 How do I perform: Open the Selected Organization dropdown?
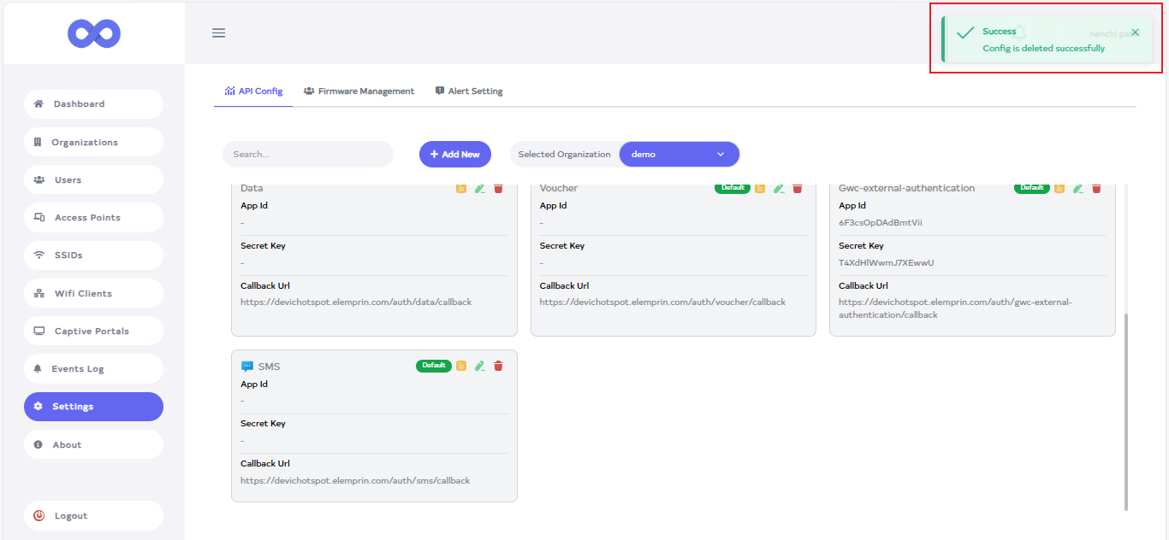679,155
